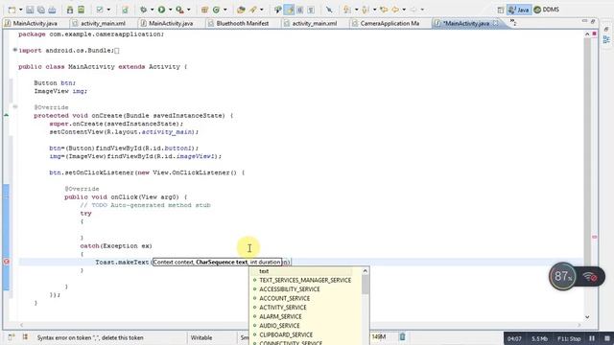Click the New Java Package icon
The height and width of the screenshot is (345, 614).
point(204,10)
